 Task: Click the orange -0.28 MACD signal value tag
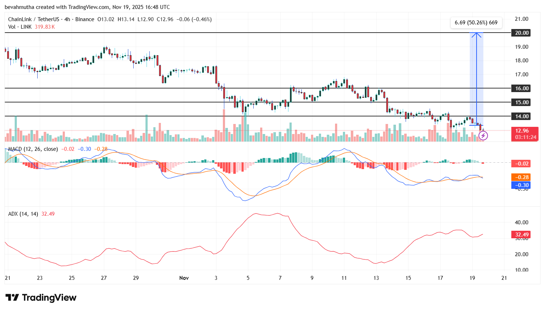[x=520, y=177]
